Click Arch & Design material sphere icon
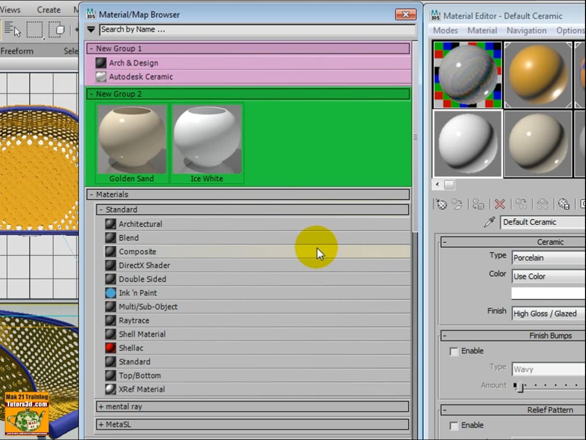 (x=101, y=63)
